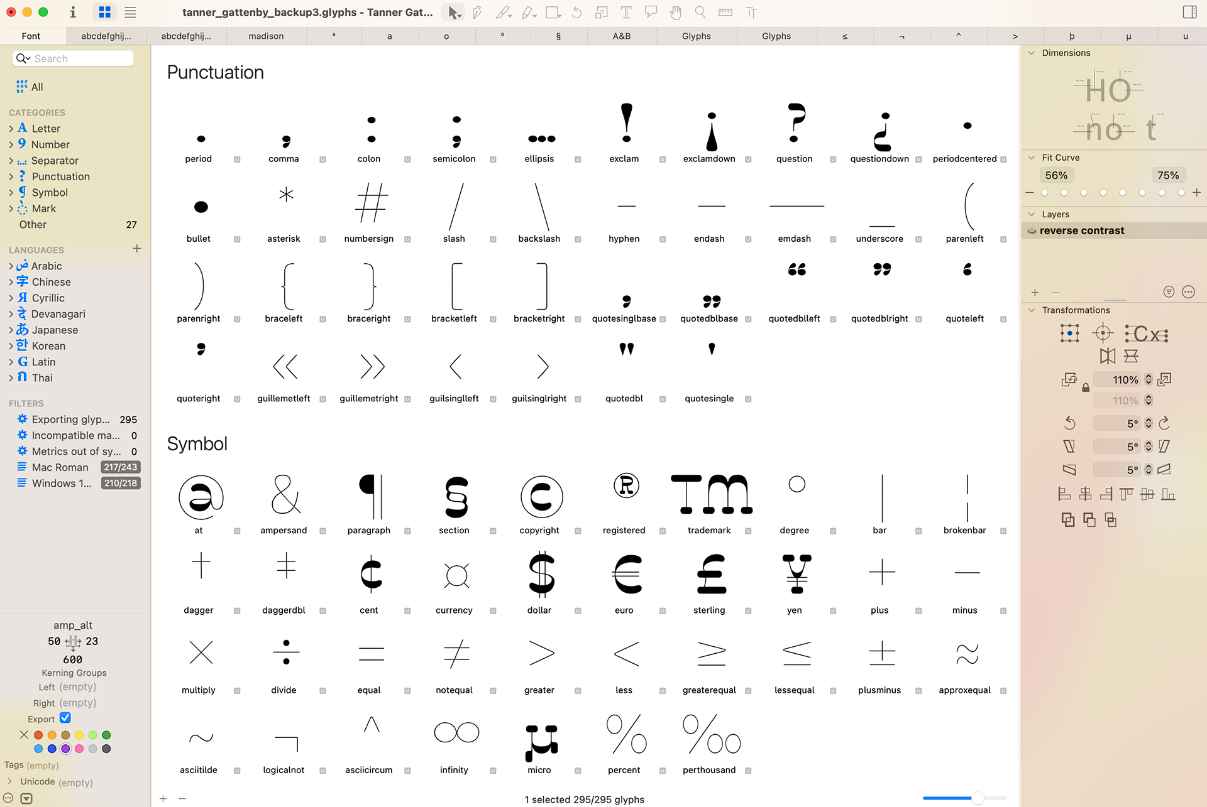Align horizontal centers in Transformations
Image resolution: width=1207 pixels, height=807 pixels.
[x=1086, y=494]
